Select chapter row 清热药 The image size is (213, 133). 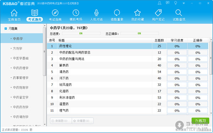[128, 72]
